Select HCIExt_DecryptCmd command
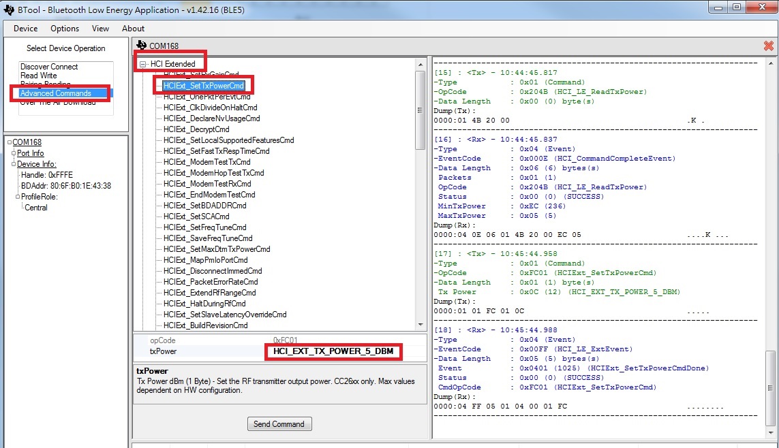779x448 pixels. [196, 129]
